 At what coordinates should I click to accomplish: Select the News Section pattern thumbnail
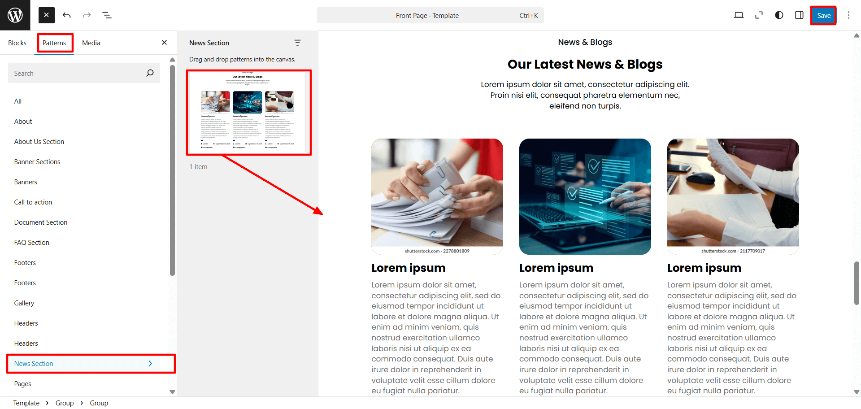click(x=248, y=113)
